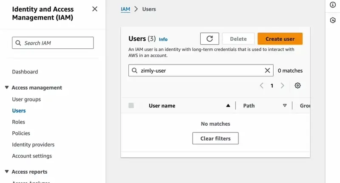
Task: Open Policies in the sidebar
Action: [x=21, y=133]
